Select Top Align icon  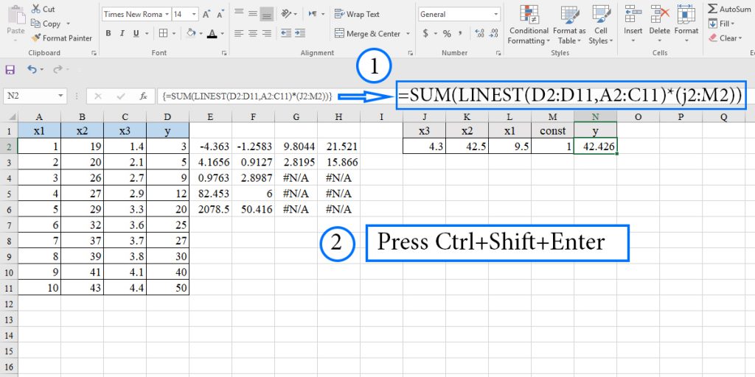click(x=239, y=13)
